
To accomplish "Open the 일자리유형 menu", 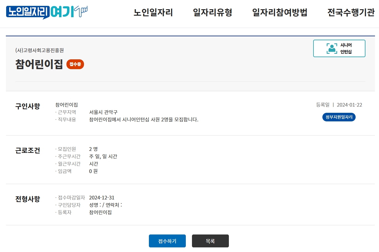I will coord(212,13).
